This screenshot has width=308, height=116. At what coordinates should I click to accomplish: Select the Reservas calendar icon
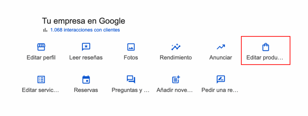86,80
